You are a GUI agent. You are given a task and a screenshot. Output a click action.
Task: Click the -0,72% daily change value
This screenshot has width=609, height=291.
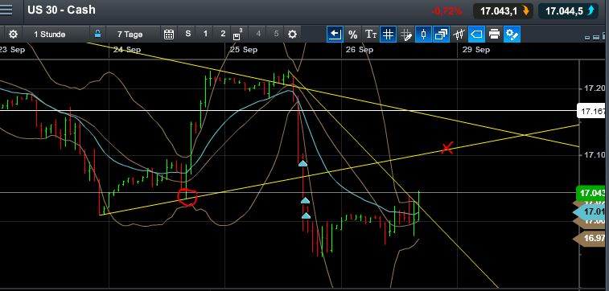coord(446,11)
